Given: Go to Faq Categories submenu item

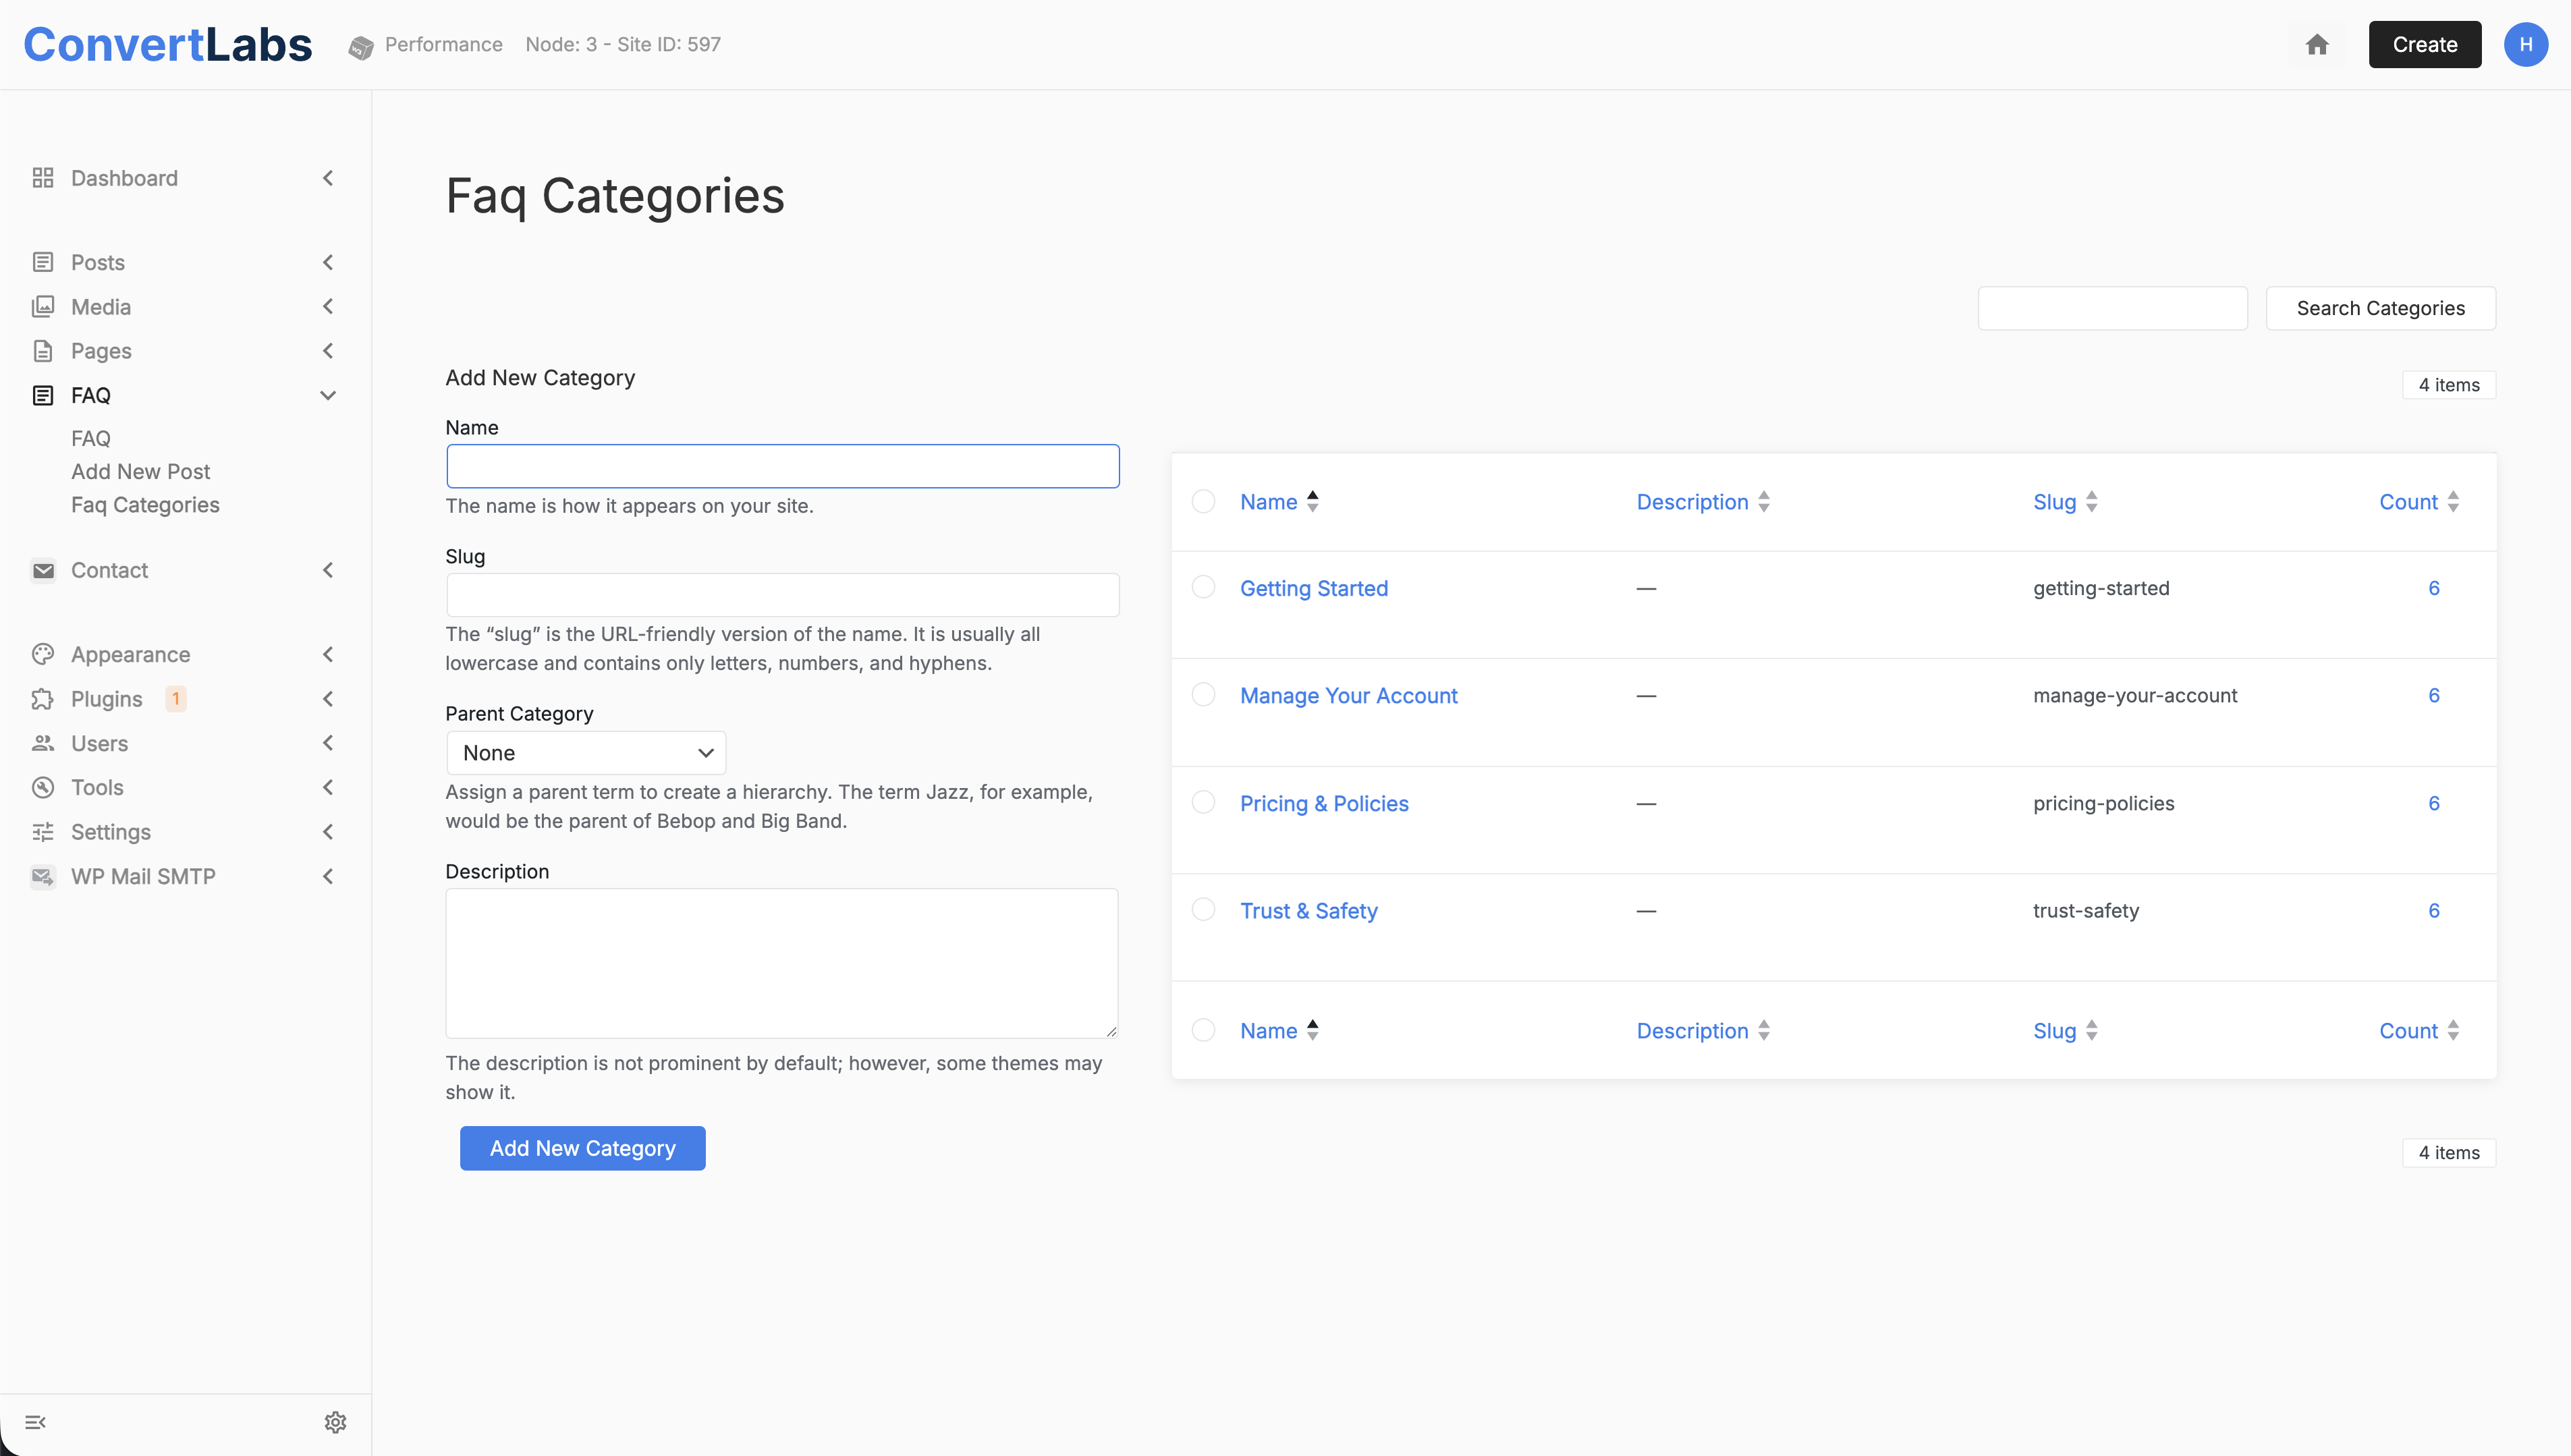Looking at the screenshot, I should pos(145,505).
